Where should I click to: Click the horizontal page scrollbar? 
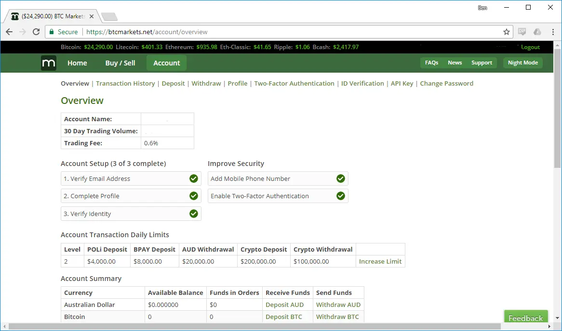(254, 326)
